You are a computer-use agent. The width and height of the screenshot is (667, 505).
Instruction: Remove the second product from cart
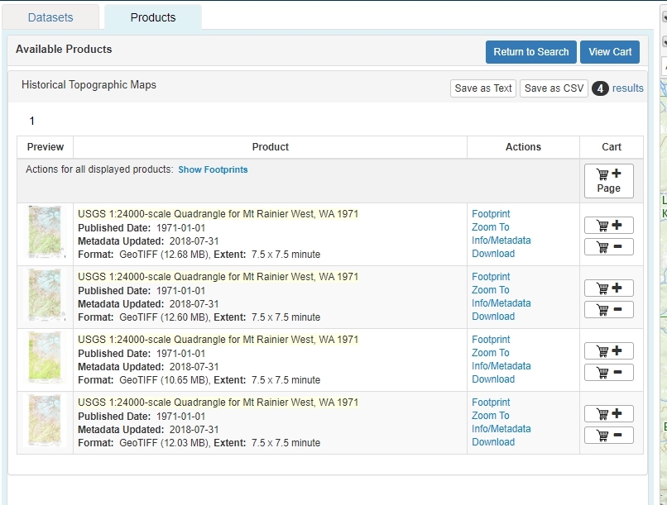pos(608,309)
